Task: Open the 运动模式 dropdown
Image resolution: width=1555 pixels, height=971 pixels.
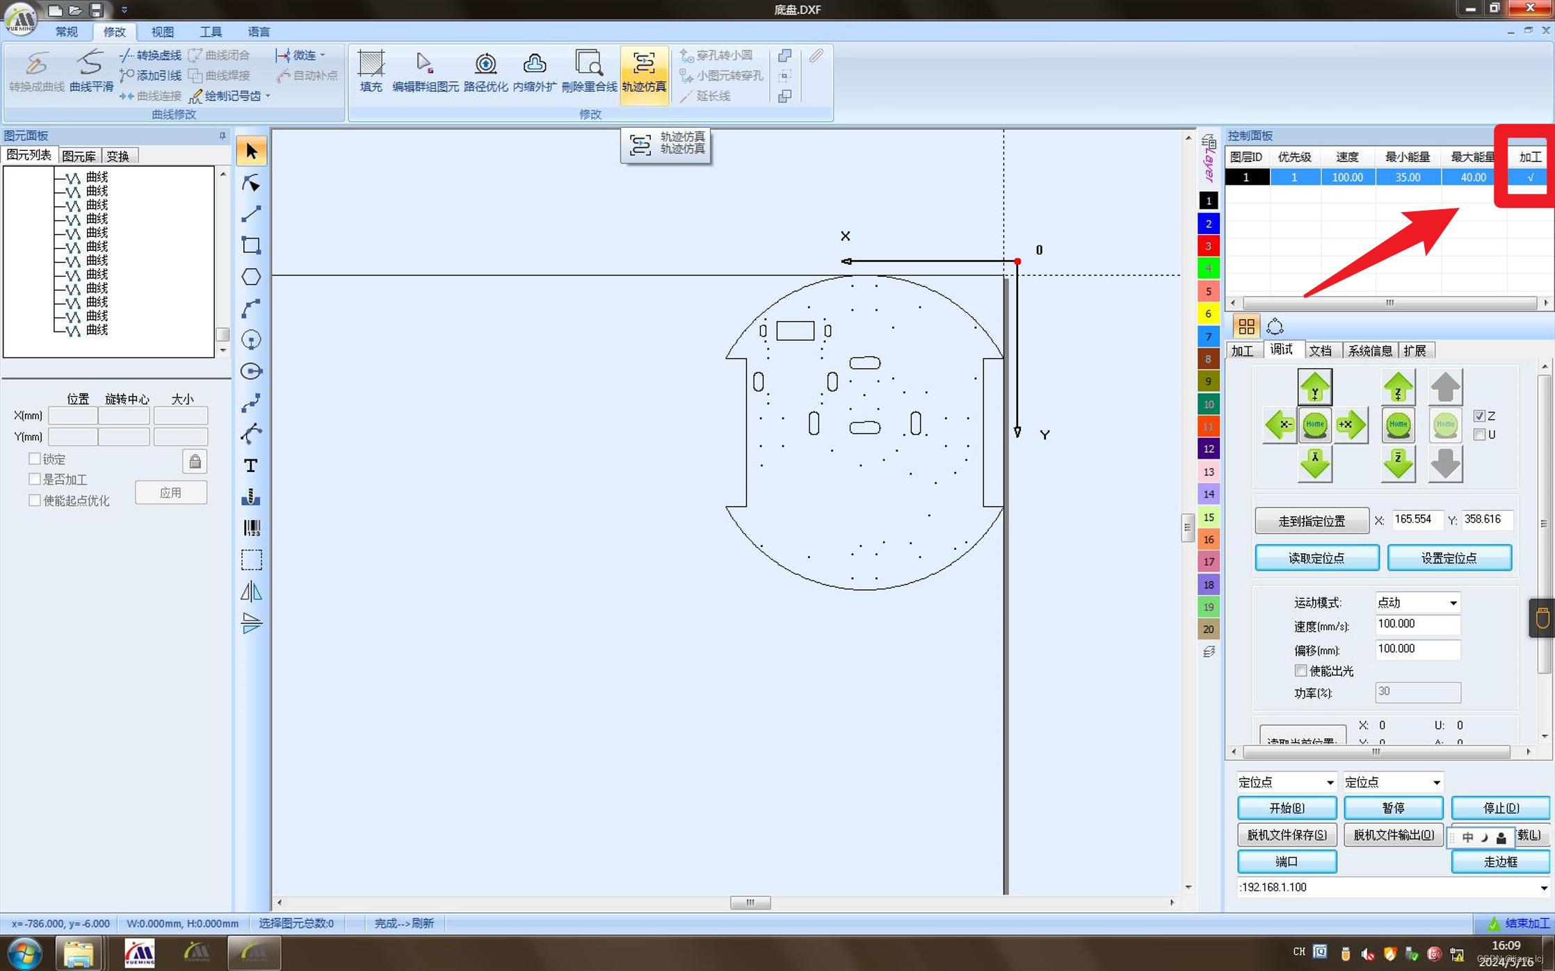Action: tap(1453, 603)
